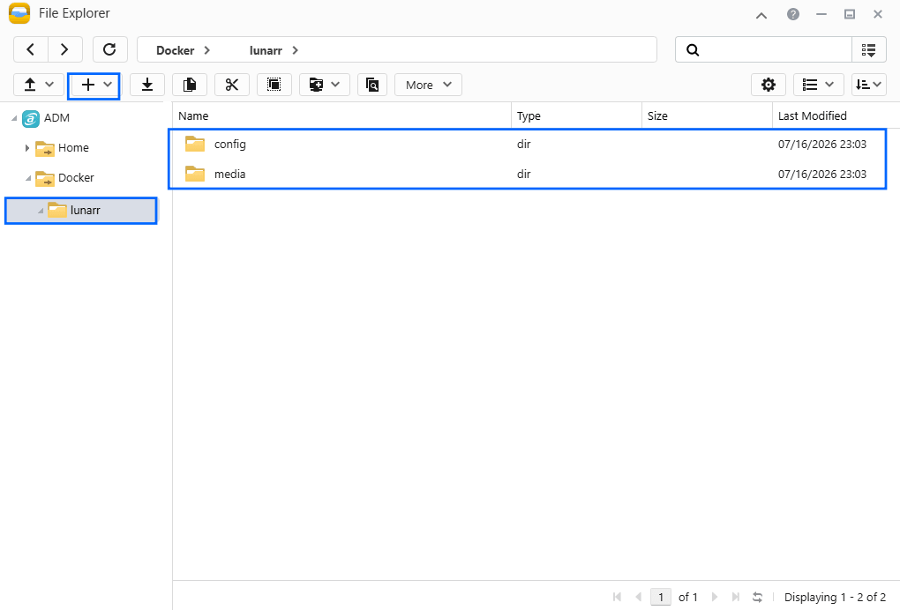
Task: Click the Docker breadcrumb link
Action: [x=175, y=50]
